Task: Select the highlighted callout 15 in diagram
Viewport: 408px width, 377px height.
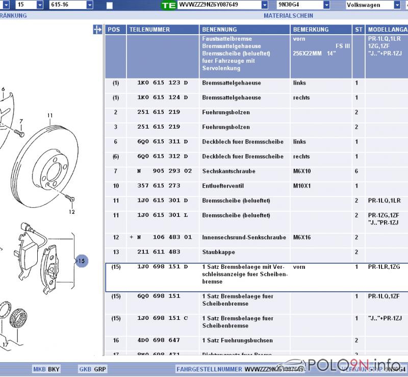Action: click(82, 261)
